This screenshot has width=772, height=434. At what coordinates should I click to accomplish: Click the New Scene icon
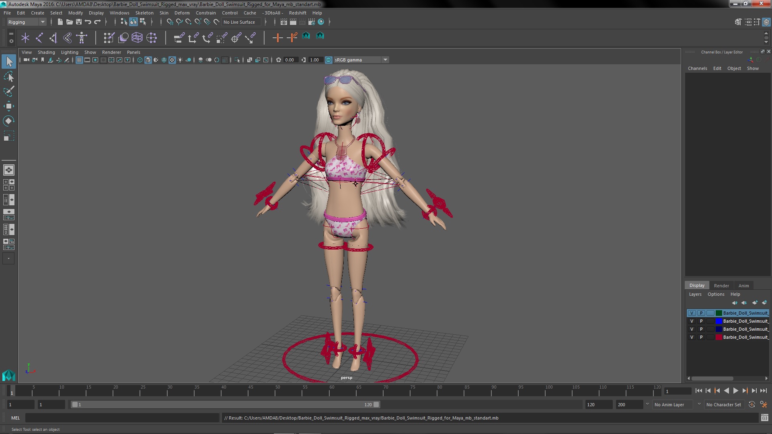point(60,22)
